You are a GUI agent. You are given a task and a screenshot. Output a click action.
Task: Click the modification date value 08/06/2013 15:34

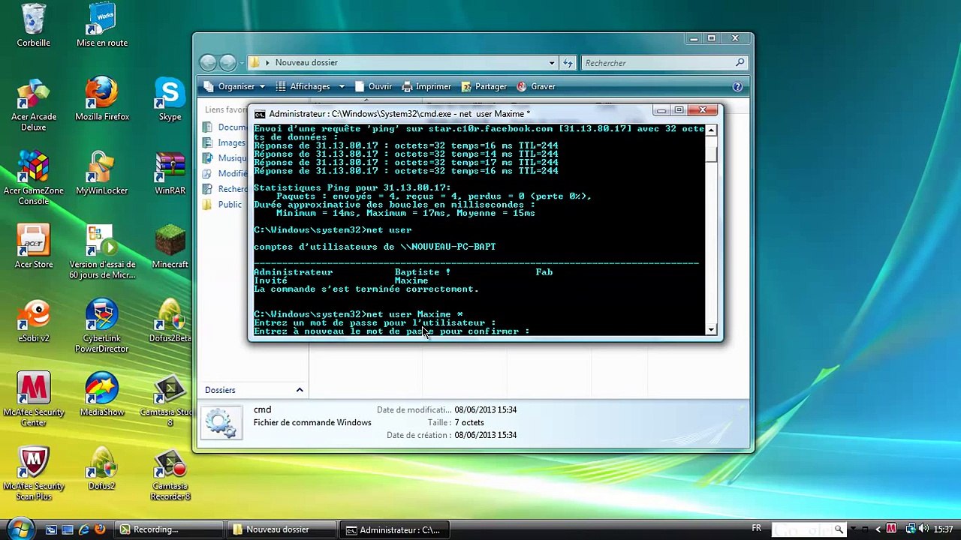(485, 410)
